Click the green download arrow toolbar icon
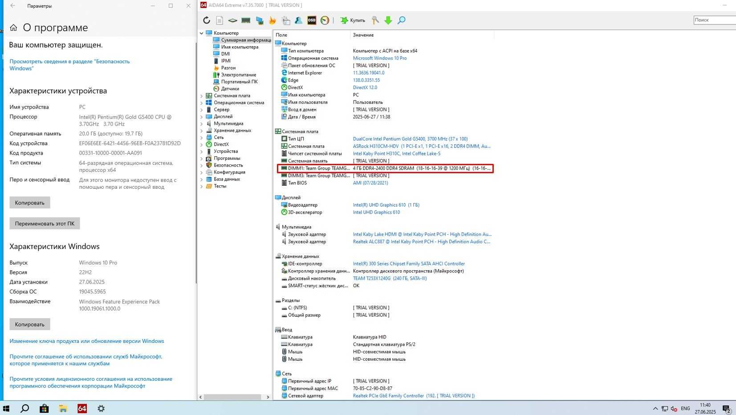 coord(388,20)
